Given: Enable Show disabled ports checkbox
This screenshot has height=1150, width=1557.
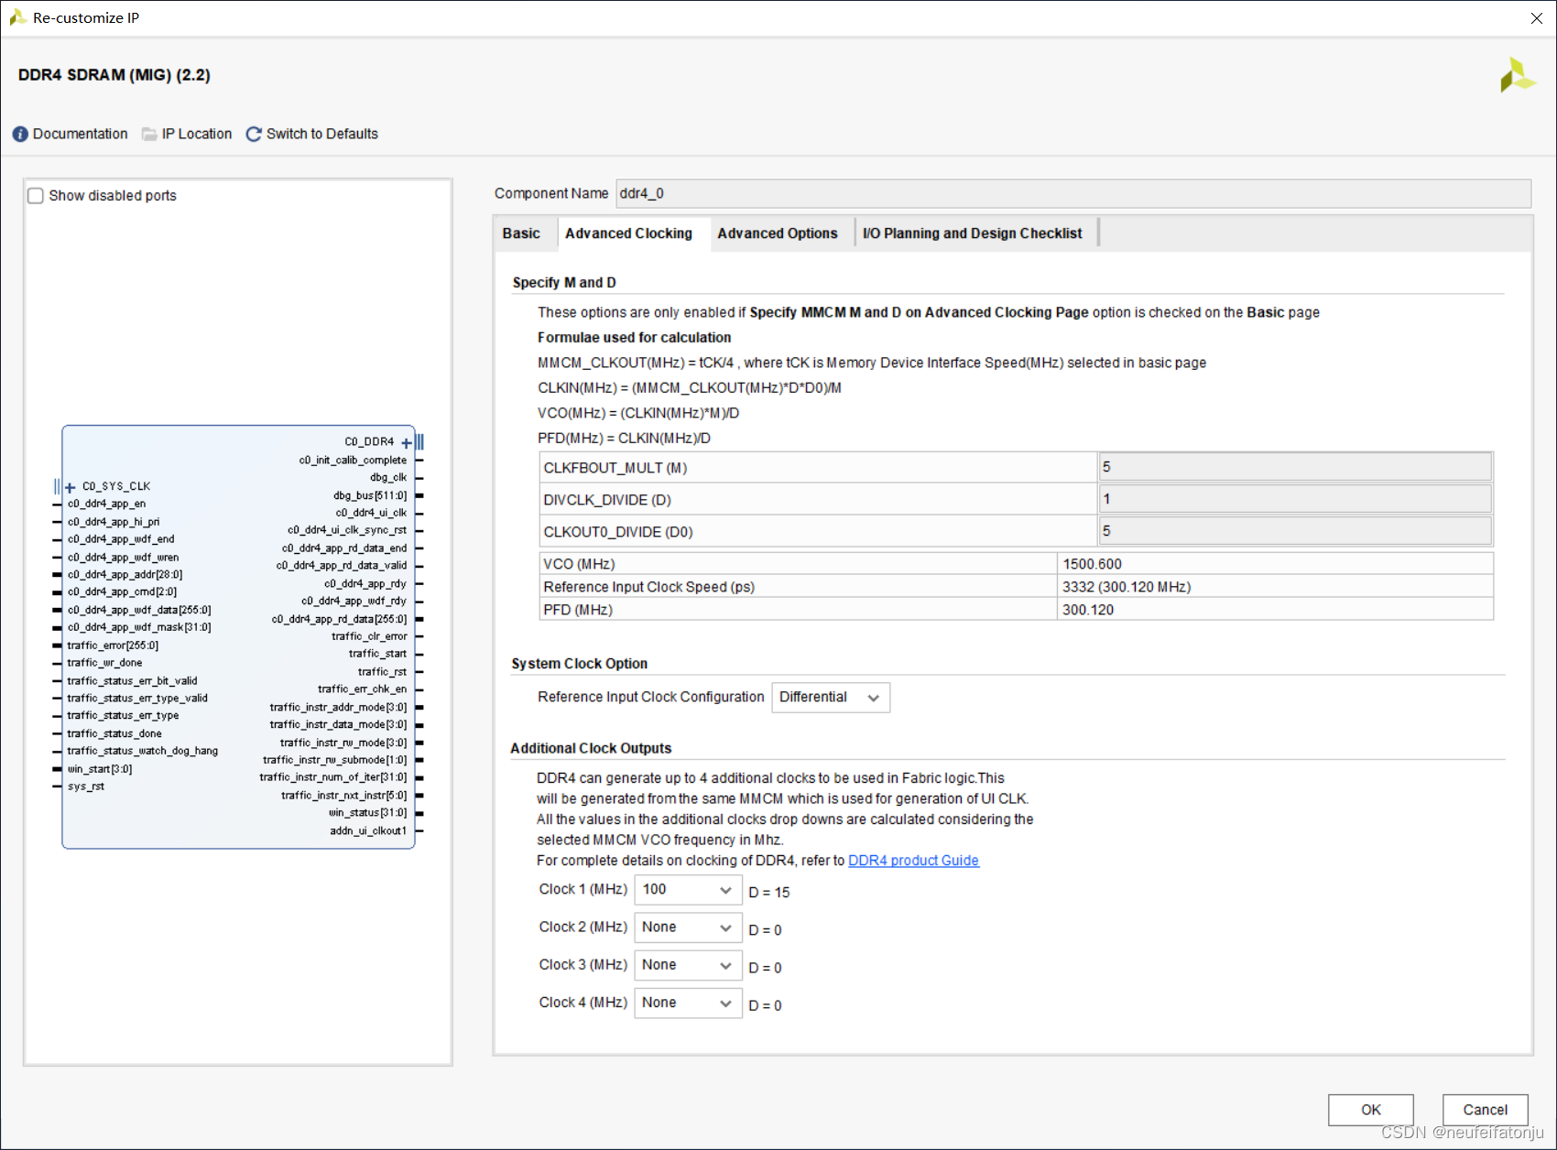Looking at the screenshot, I should [36, 196].
